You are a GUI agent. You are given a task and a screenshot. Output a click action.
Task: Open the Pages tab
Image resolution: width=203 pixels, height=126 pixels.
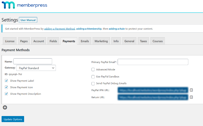coord(24,41)
